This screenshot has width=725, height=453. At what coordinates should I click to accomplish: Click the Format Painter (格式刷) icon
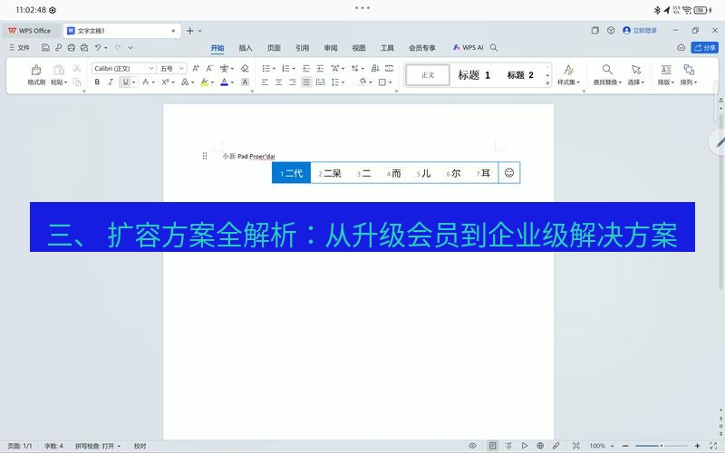tap(36, 70)
